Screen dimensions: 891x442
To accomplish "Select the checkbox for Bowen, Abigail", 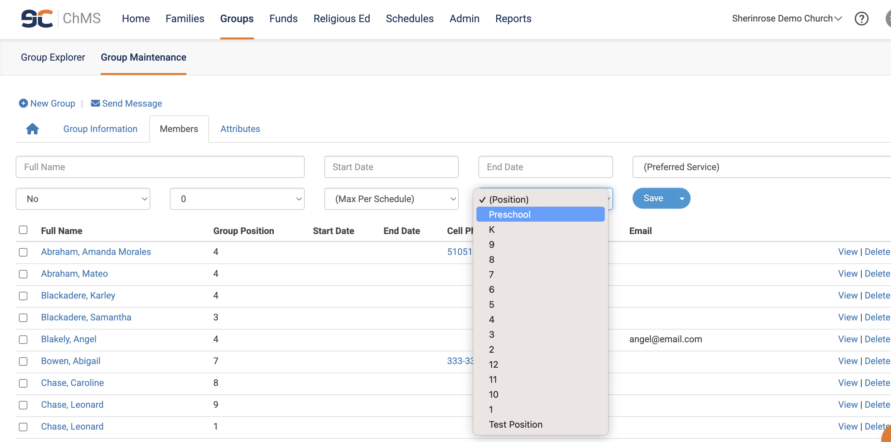I will pos(23,361).
